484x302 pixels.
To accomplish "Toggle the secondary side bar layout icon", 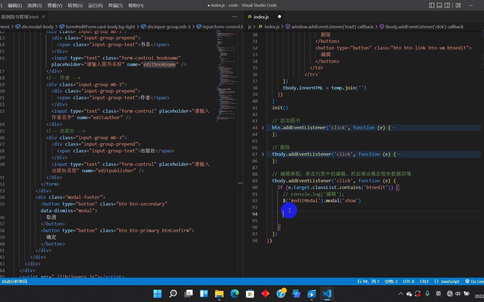I will pos(447,5).
